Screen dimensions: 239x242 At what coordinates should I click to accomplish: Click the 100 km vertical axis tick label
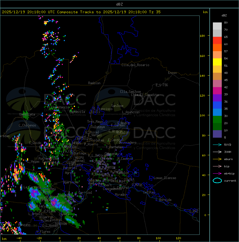[203, 116]
